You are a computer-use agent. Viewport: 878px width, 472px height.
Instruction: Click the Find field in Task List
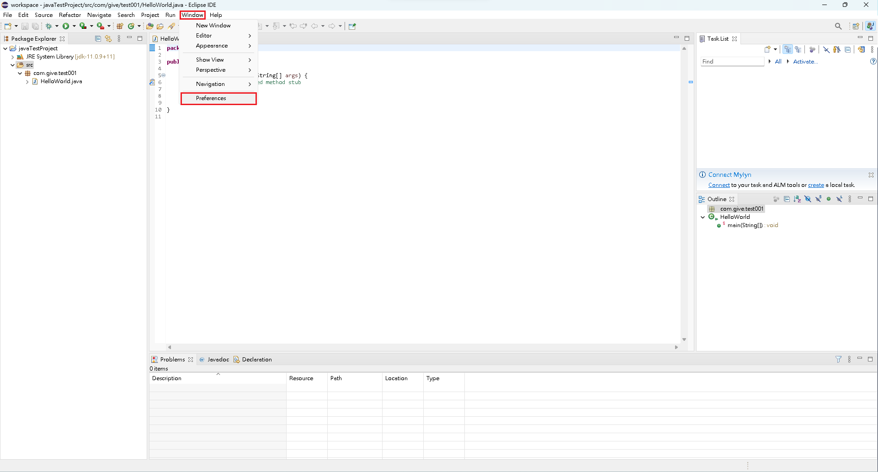tap(732, 62)
